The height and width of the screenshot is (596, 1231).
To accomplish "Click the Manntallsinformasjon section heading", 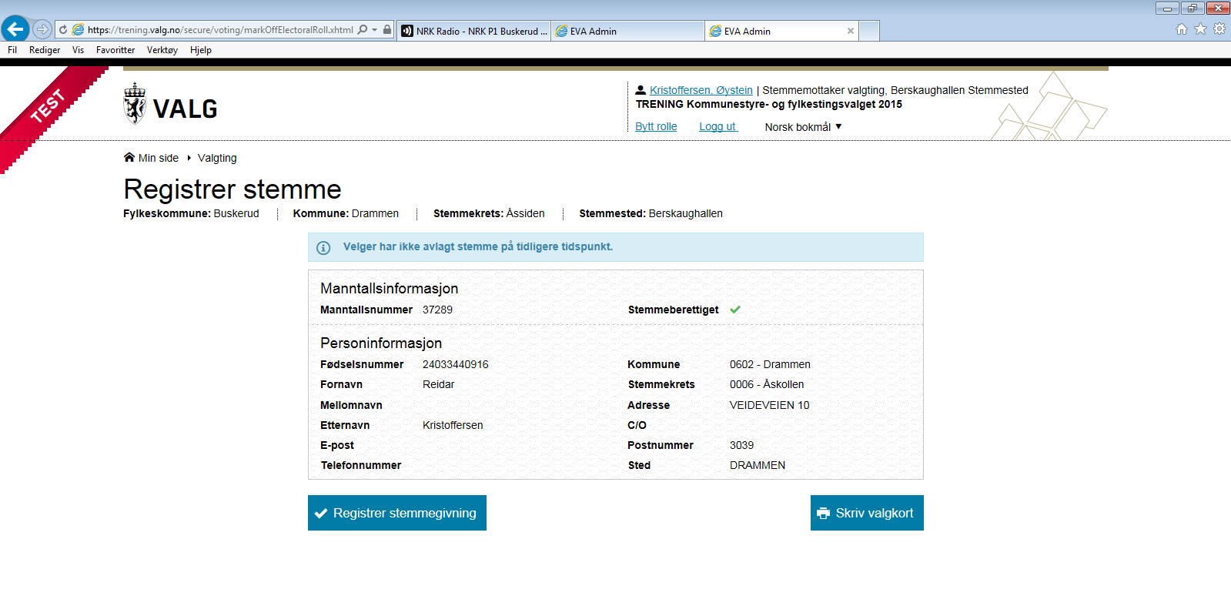I will (x=390, y=288).
